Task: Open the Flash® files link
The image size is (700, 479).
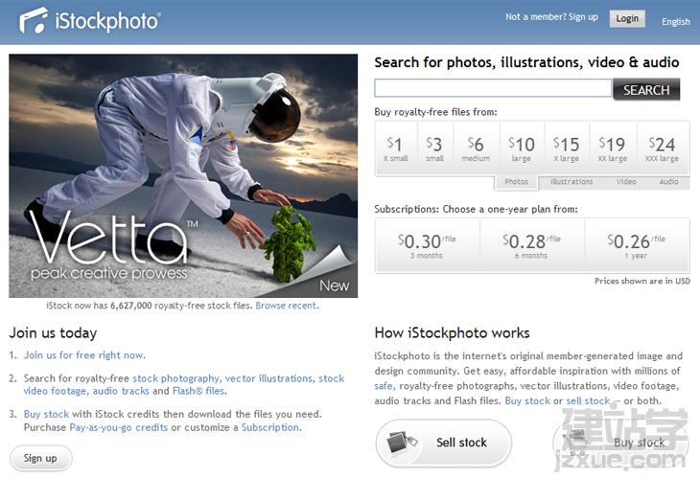Action: coord(199,391)
